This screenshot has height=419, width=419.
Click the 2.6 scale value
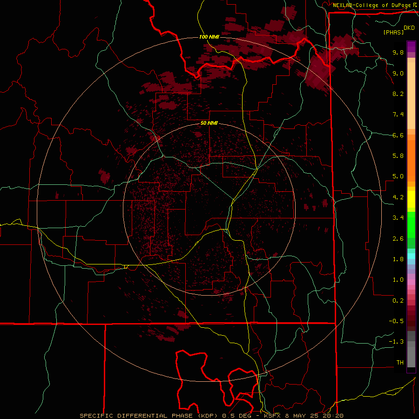point(398,239)
